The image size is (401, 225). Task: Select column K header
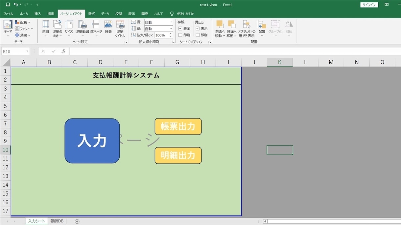pos(280,62)
